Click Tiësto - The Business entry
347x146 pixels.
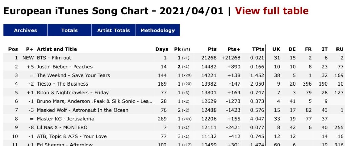tap(62, 84)
